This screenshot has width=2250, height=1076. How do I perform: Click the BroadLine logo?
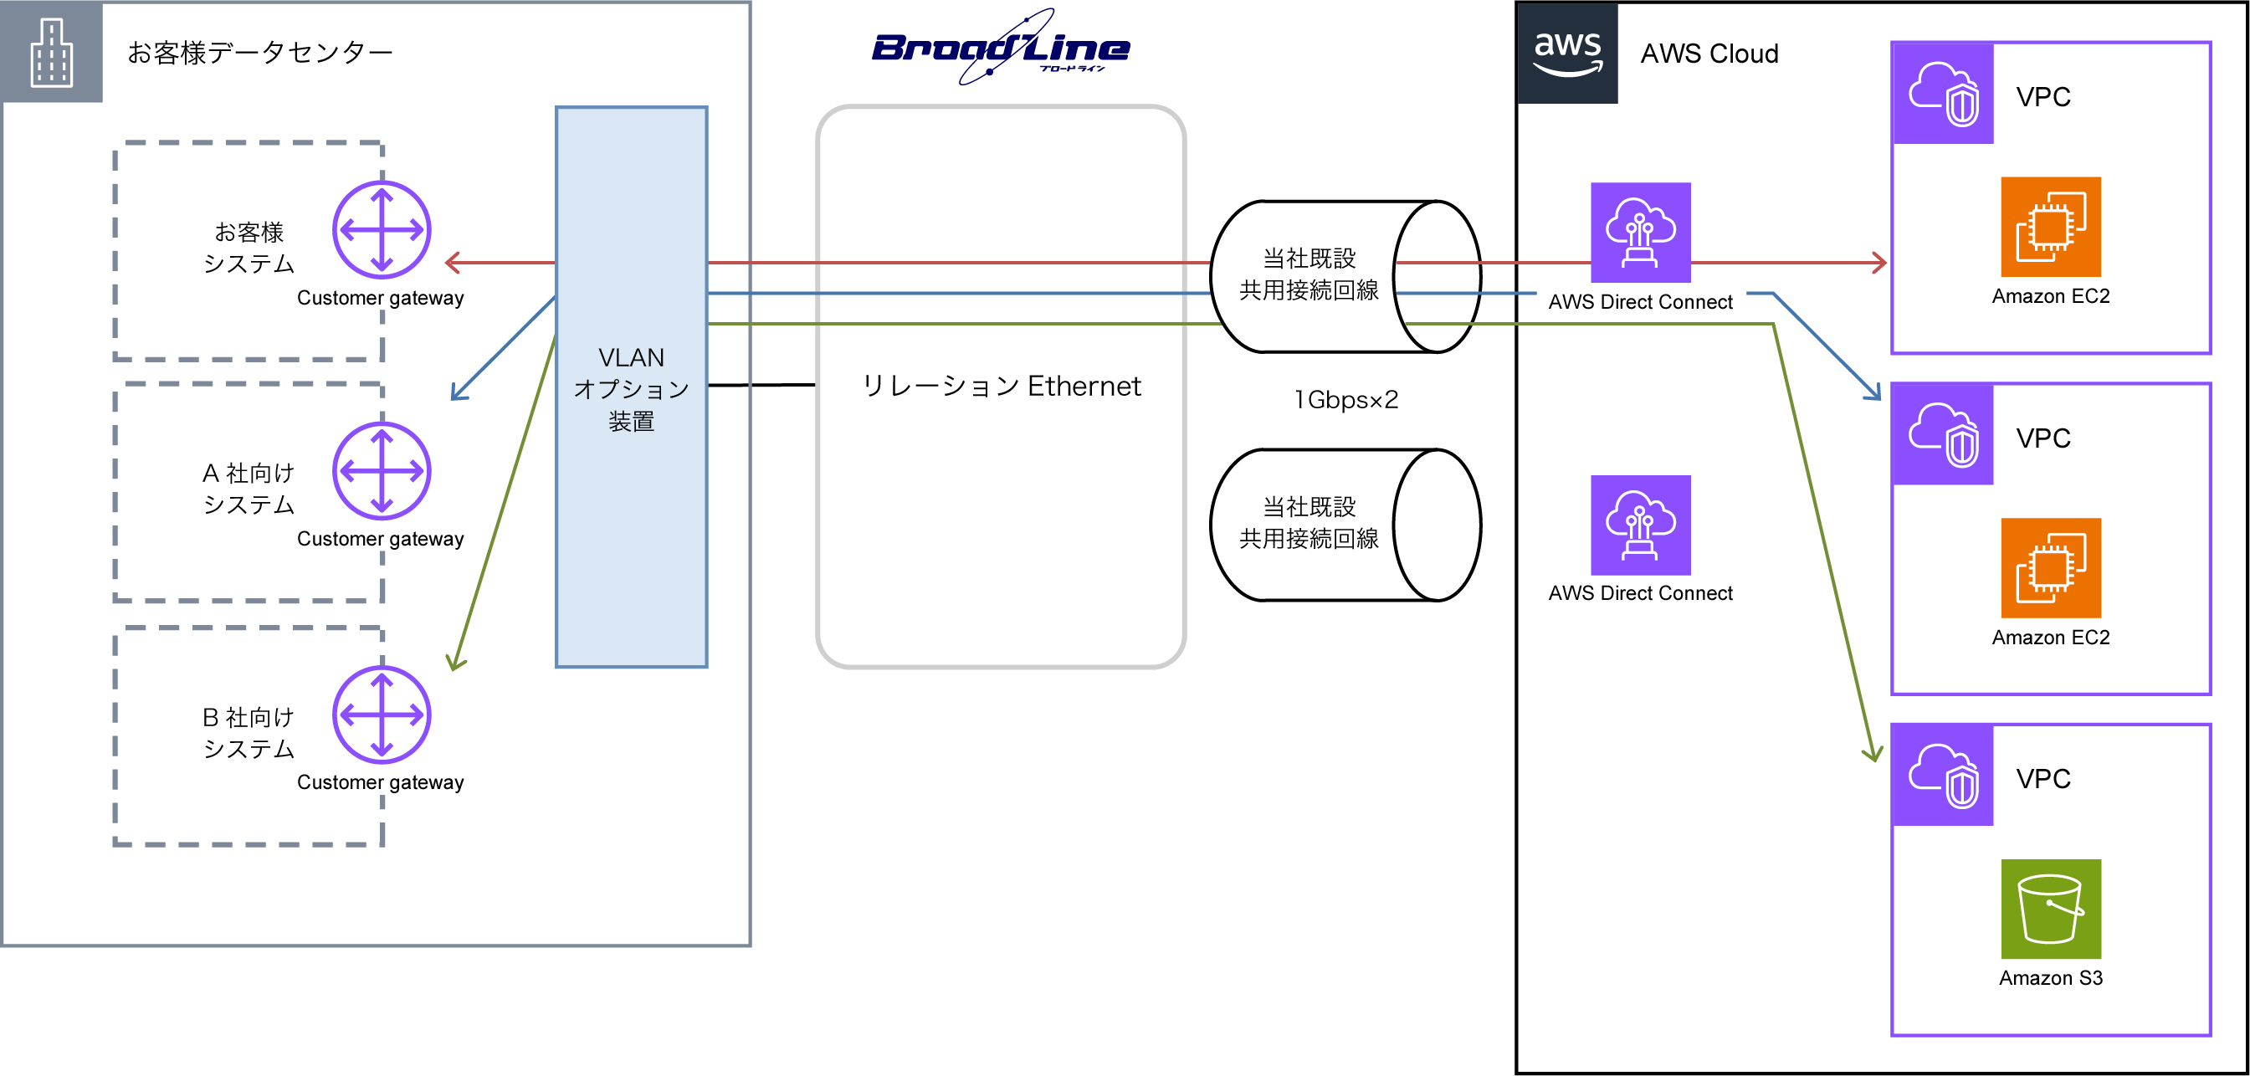1001,48
